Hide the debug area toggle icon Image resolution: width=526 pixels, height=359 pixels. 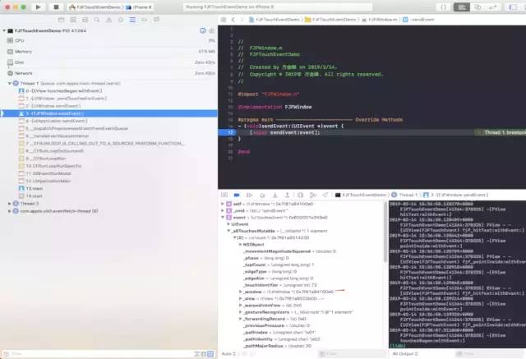224,195
